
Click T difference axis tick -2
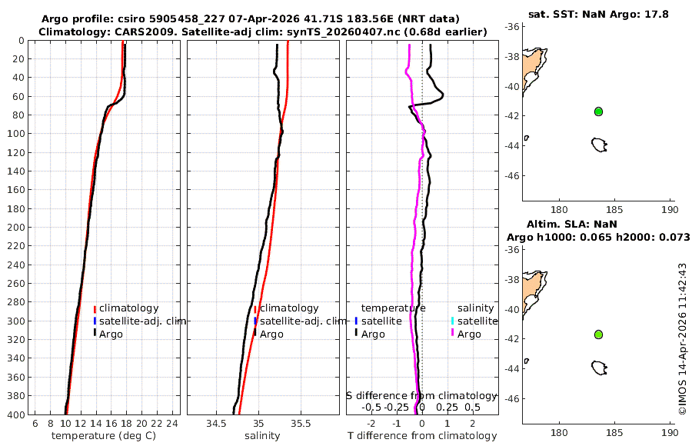[x=371, y=424]
